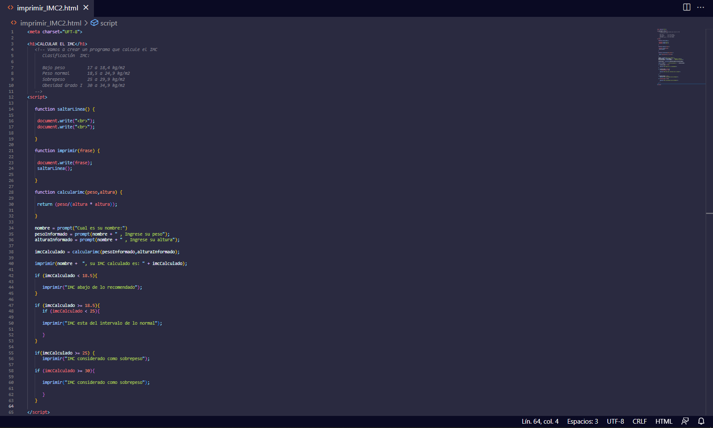Change end of line sequence CRLF
This screenshot has height=428, width=713.
tap(639, 422)
